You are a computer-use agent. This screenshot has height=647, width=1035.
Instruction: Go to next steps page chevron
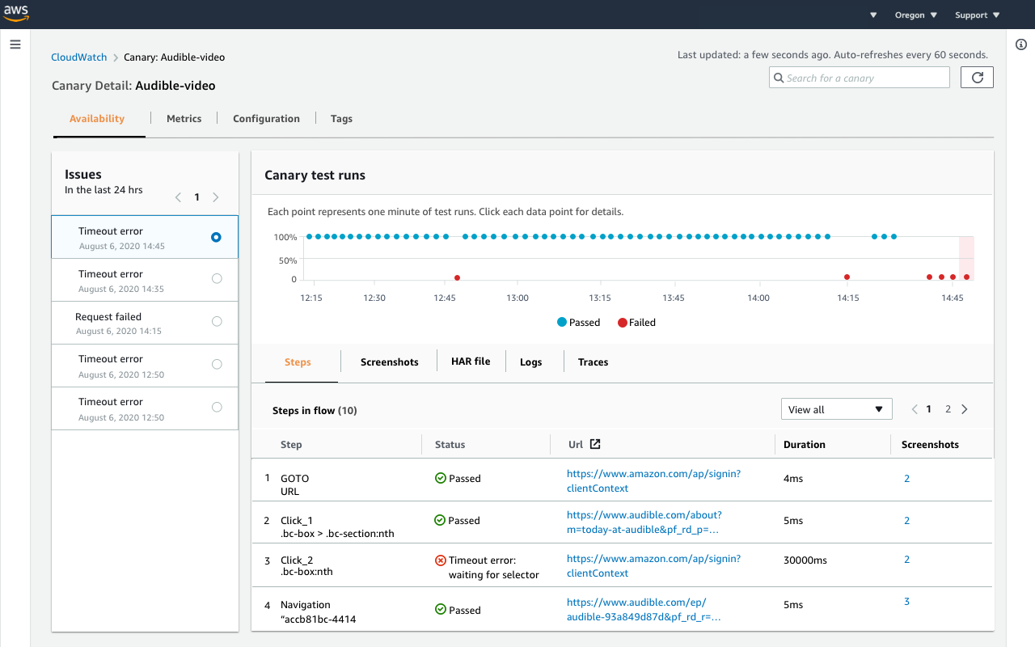pyautogui.click(x=965, y=409)
